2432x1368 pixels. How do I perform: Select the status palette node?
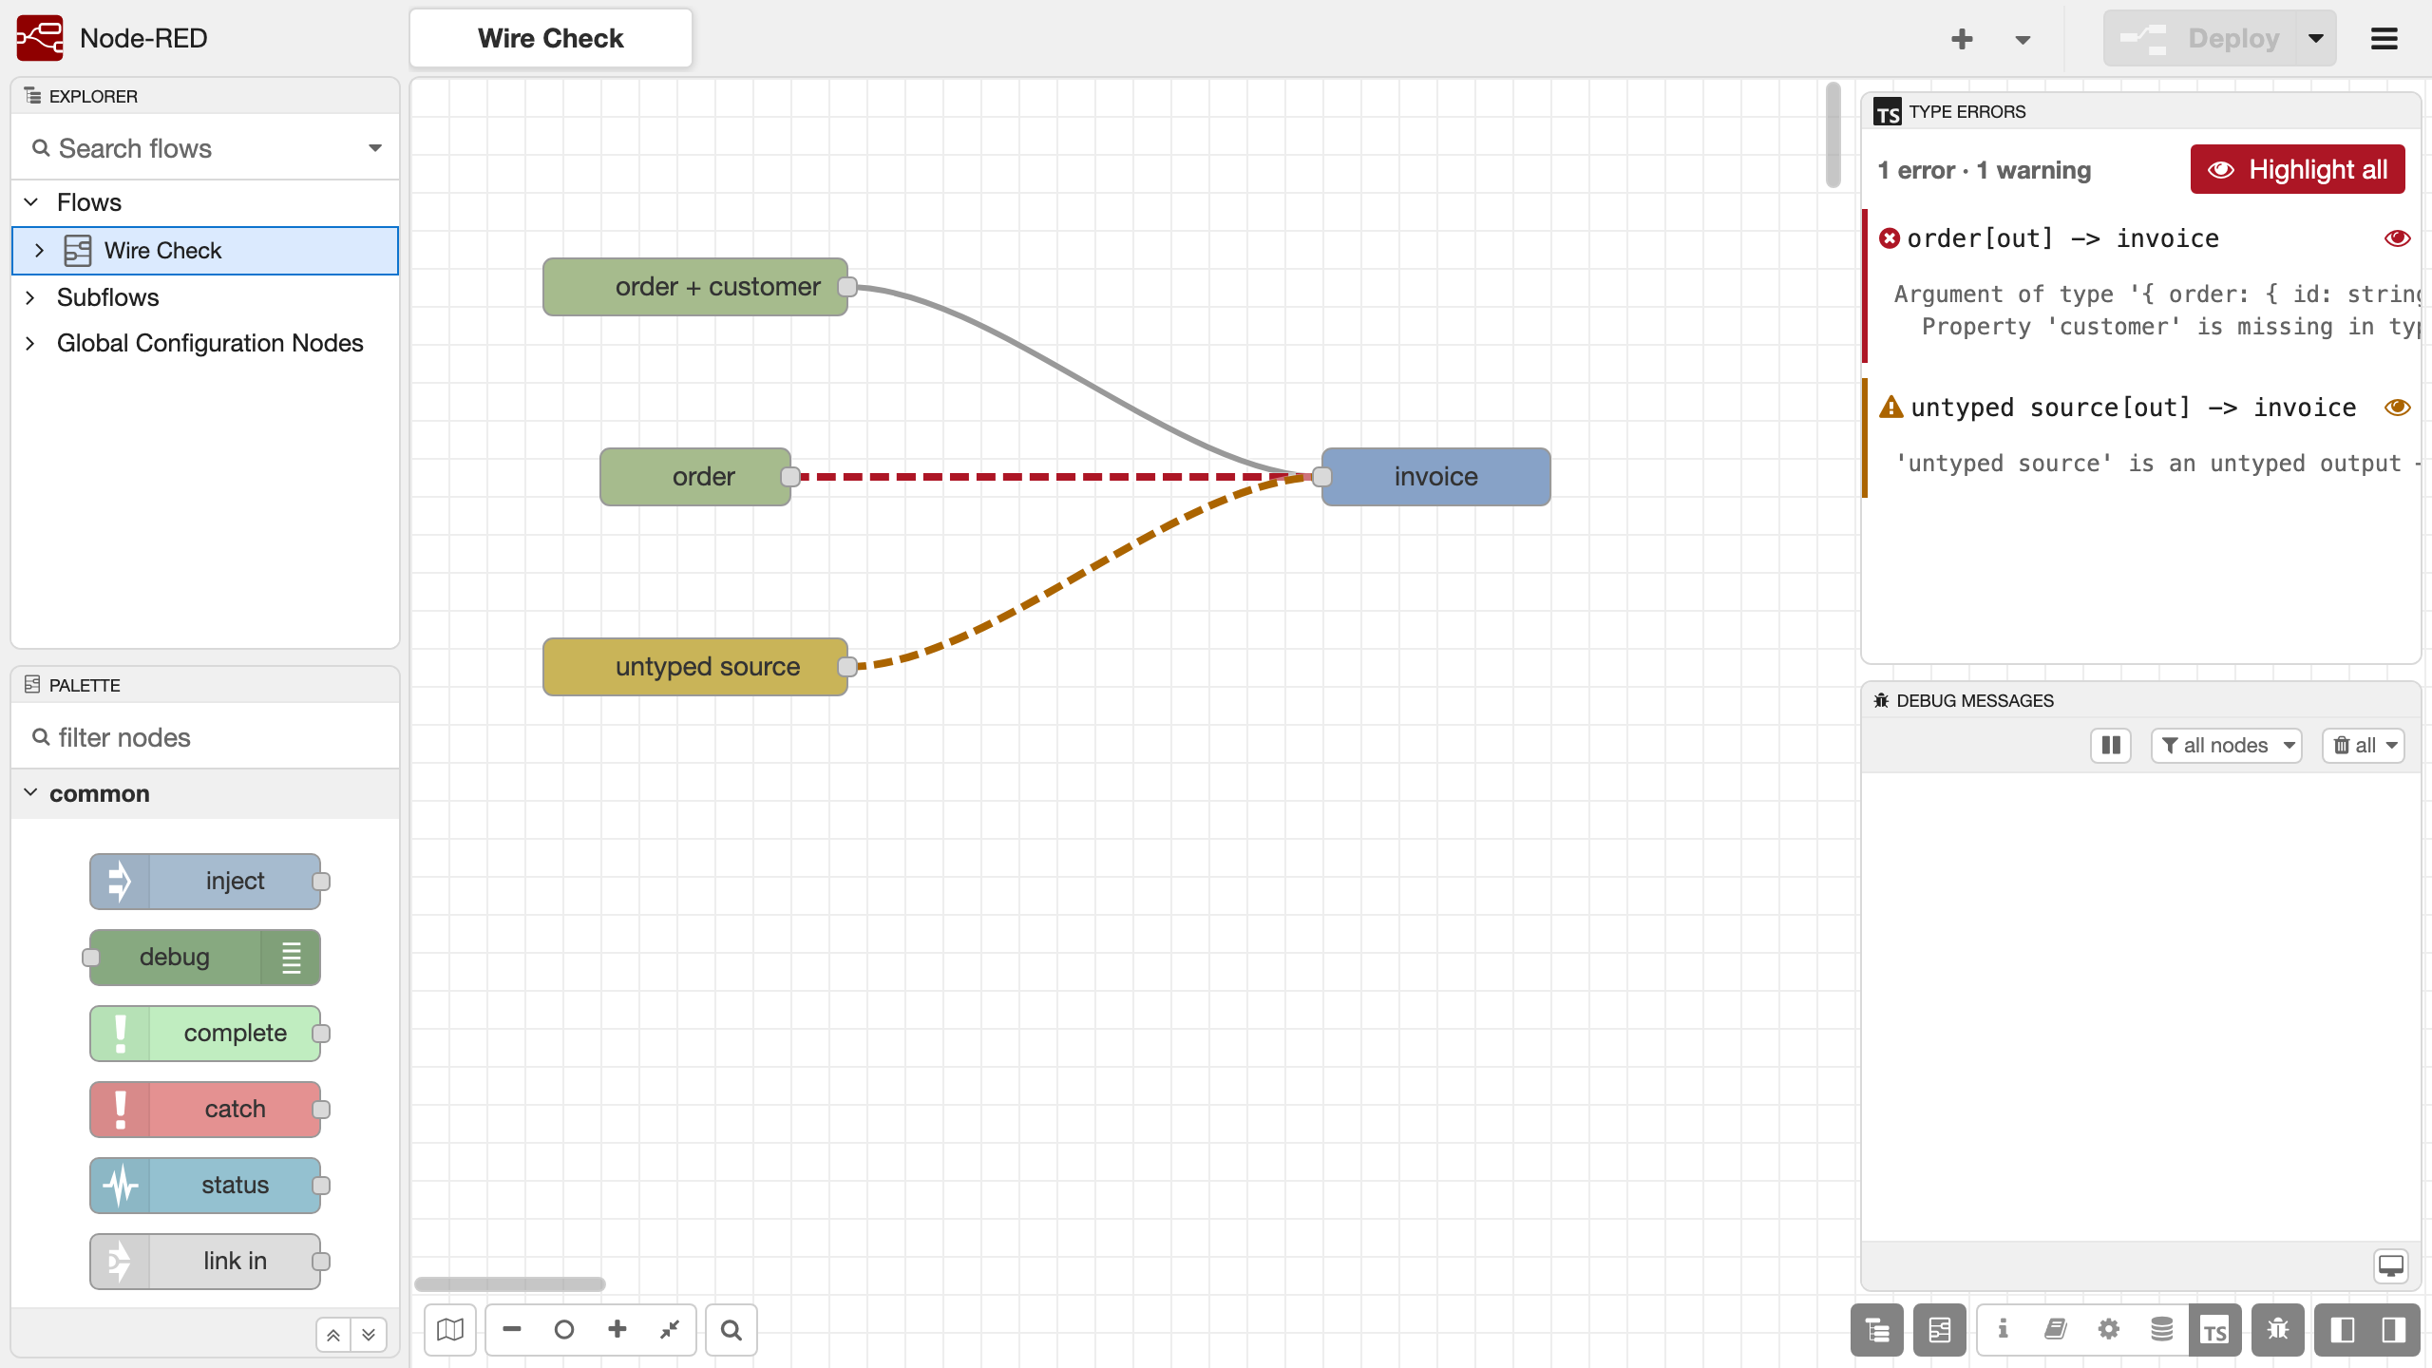(205, 1186)
